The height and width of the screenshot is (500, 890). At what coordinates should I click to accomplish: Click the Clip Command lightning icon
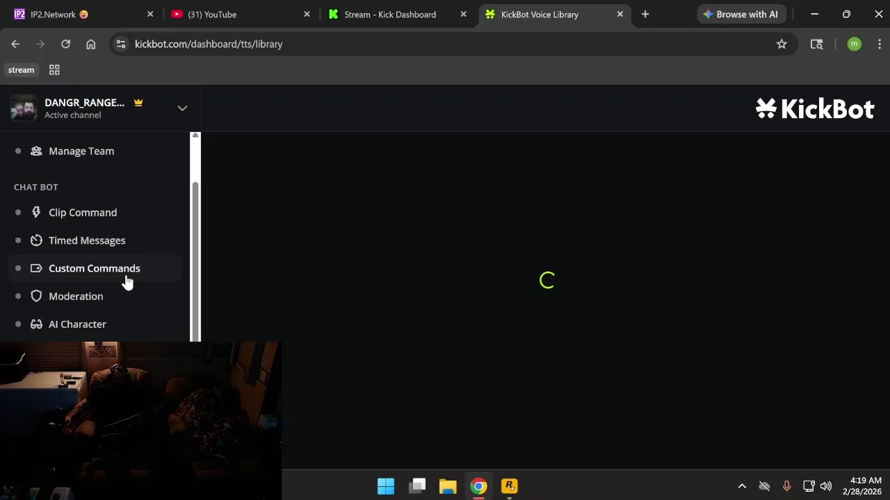pyautogui.click(x=36, y=212)
